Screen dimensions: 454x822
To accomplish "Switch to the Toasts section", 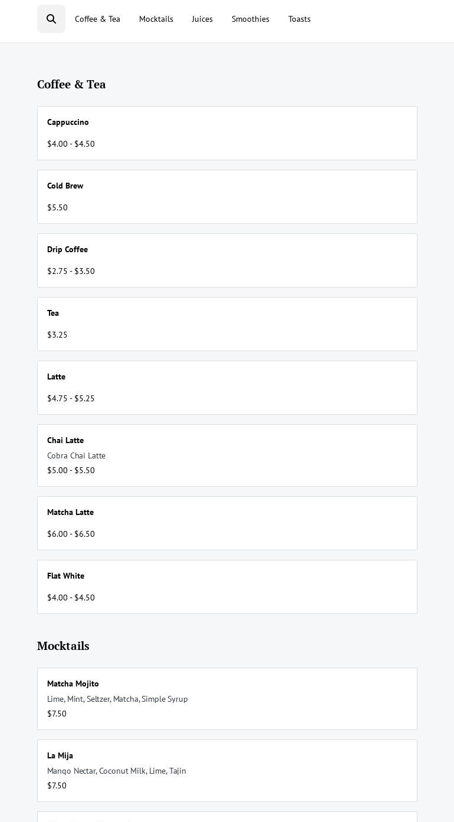I will [x=300, y=19].
